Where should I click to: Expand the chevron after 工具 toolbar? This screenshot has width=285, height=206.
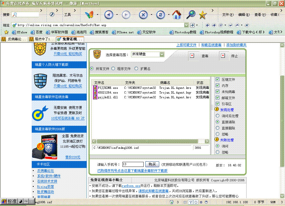click(75, 11)
